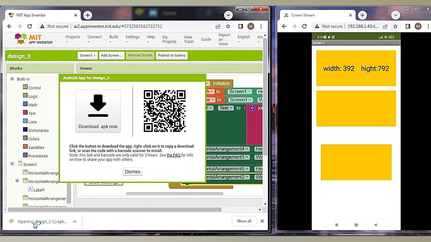Select Screen1 in the blocks tree
Screen dimensions: 431x242
point(27,164)
